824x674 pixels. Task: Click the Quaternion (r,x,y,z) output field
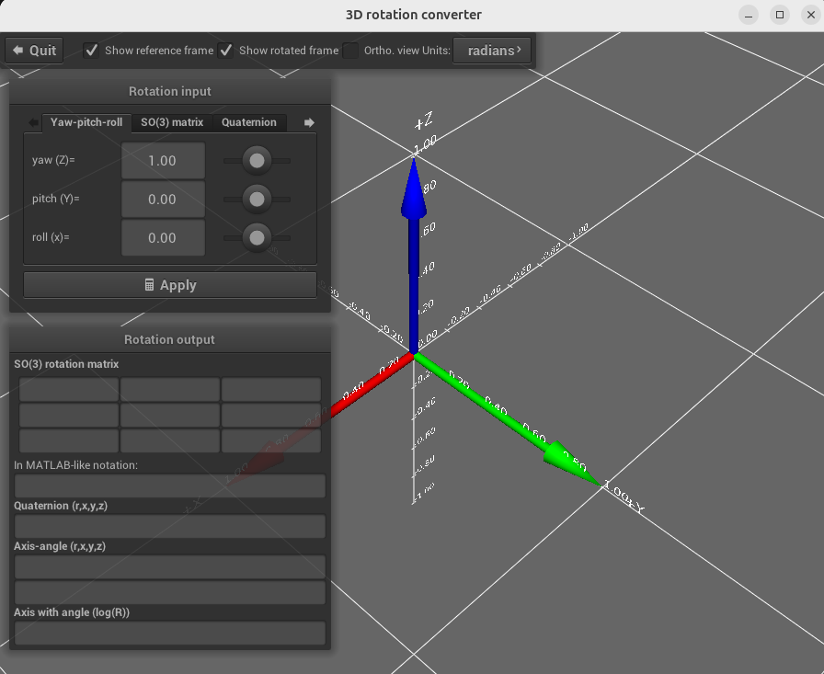tap(170, 526)
